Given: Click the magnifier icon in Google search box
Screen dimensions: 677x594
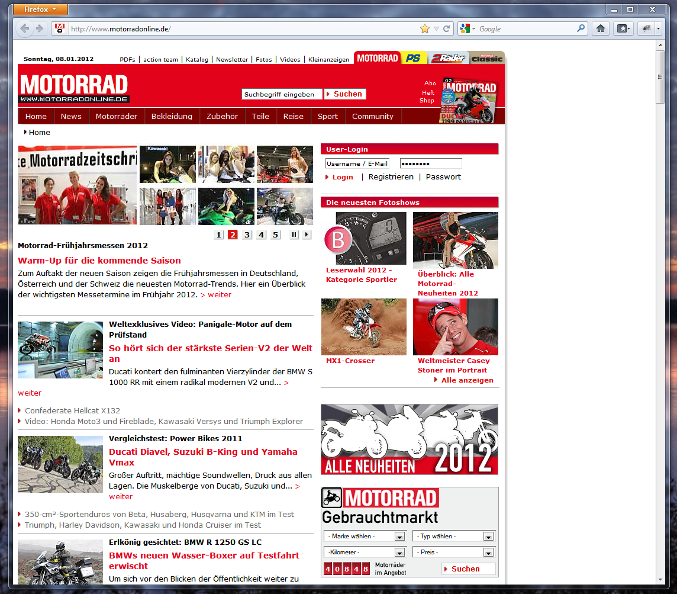Looking at the screenshot, I should [x=581, y=28].
